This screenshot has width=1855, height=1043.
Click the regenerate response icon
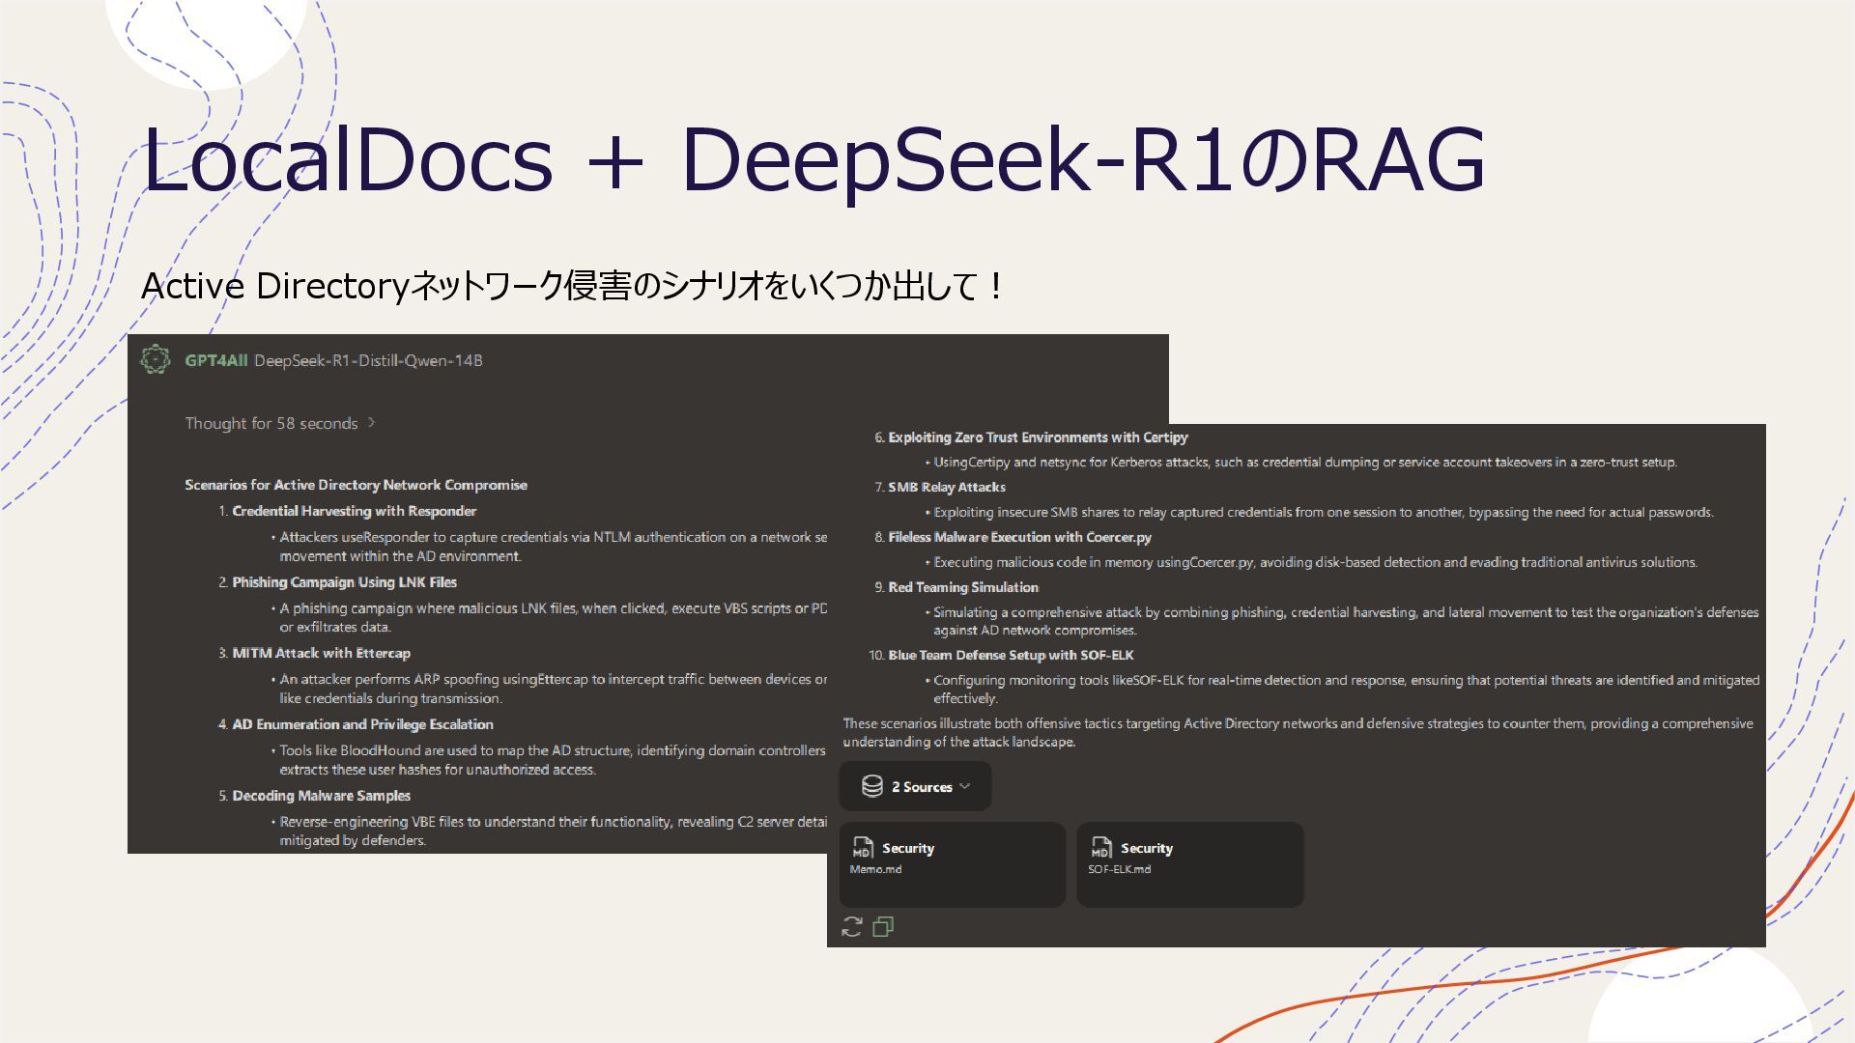[x=851, y=927]
